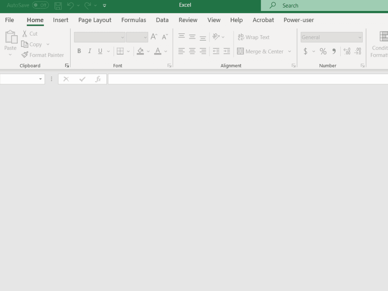Click the Percent Style icon
The height and width of the screenshot is (291, 388).
click(x=323, y=51)
